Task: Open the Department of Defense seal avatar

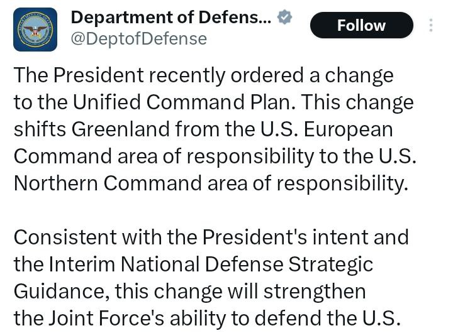Action: 35,30
